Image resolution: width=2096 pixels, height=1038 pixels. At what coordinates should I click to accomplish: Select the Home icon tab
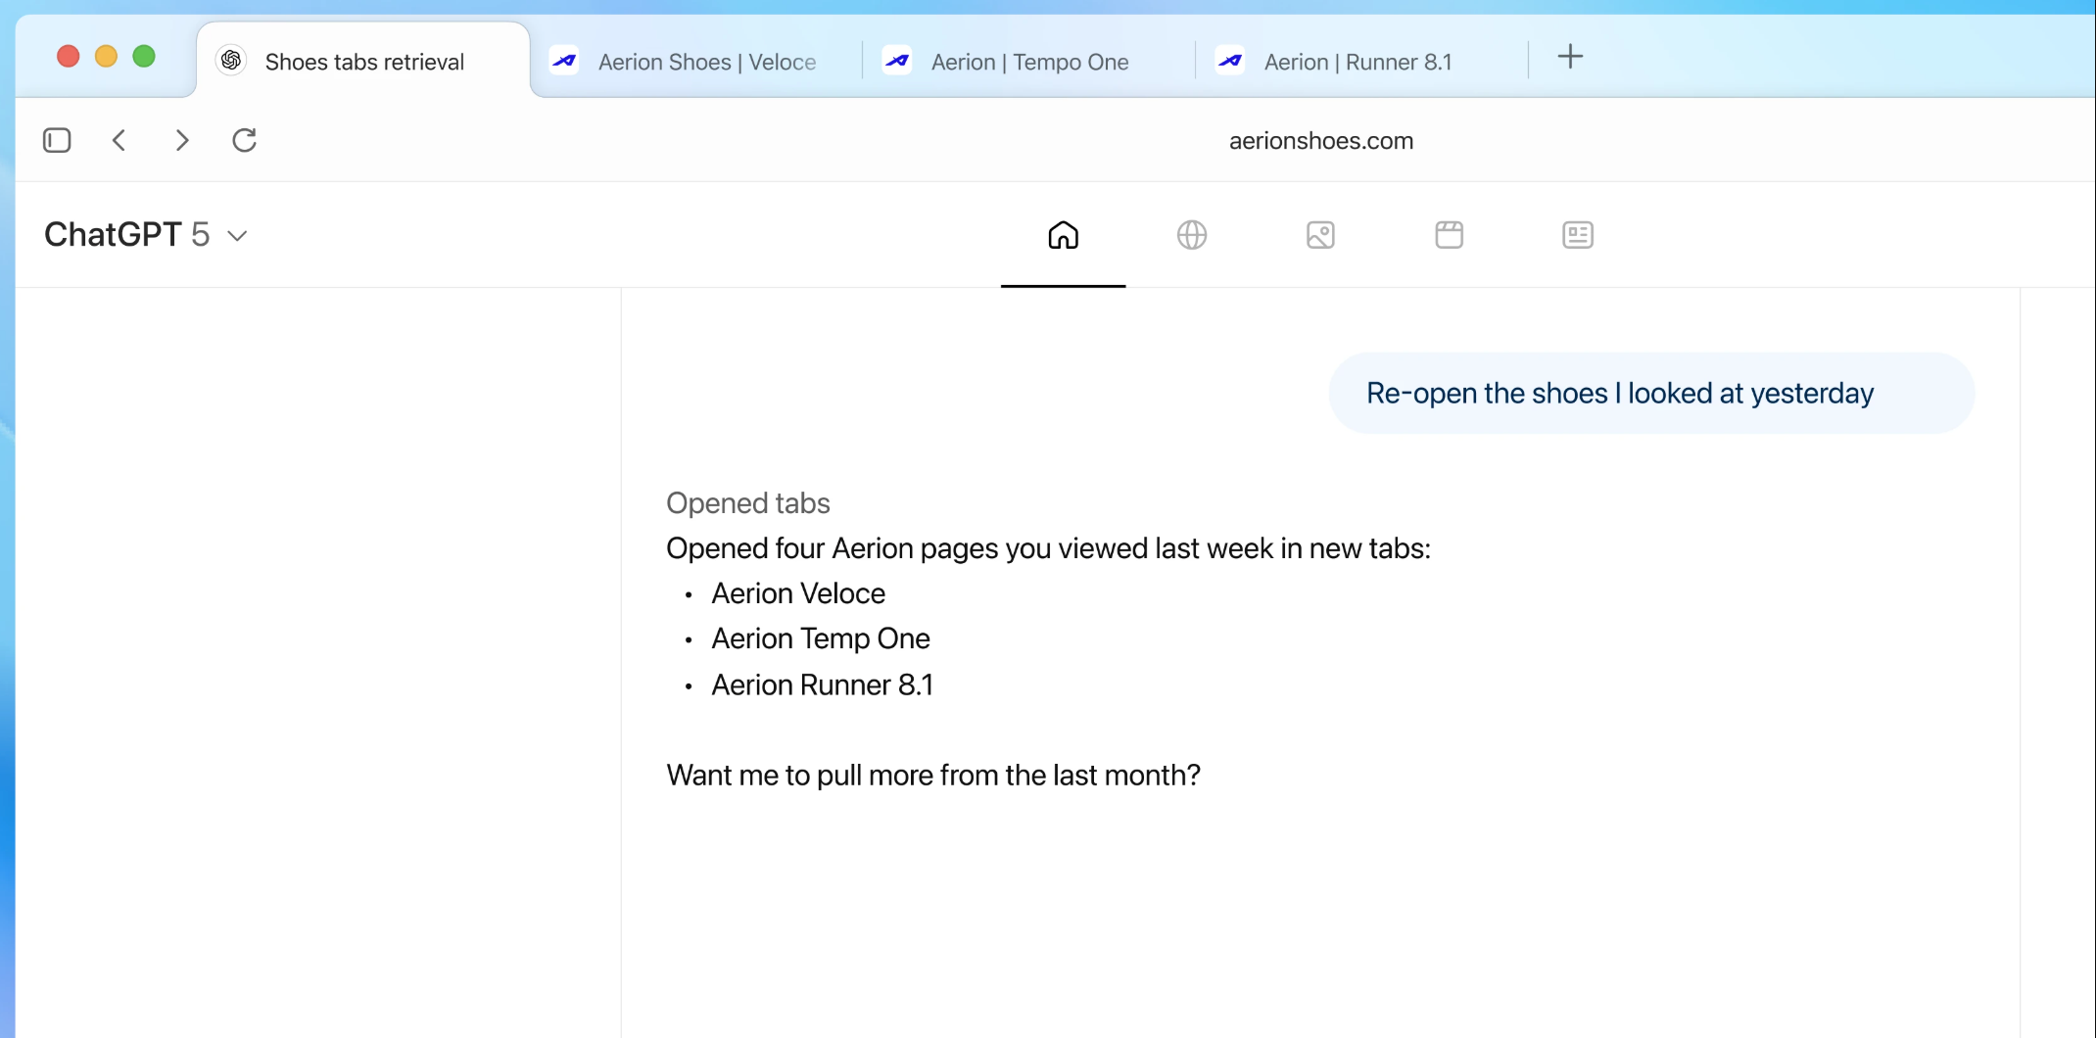pyautogui.click(x=1063, y=235)
